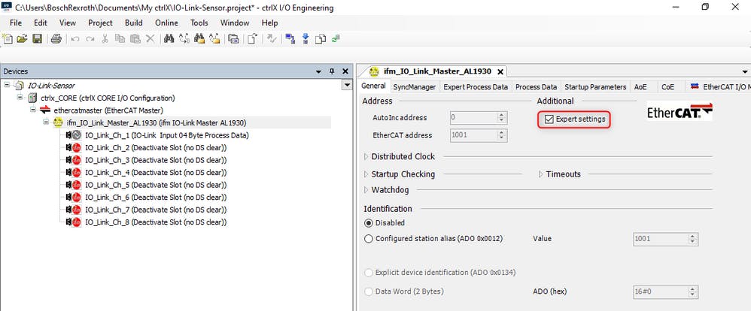Collapse the ethercatmaster tree node
Viewport: 751px width, 311px height.
click(32, 110)
